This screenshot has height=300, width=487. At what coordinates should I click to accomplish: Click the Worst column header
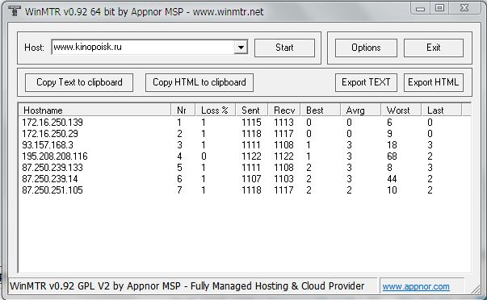click(x=401, y=110)
